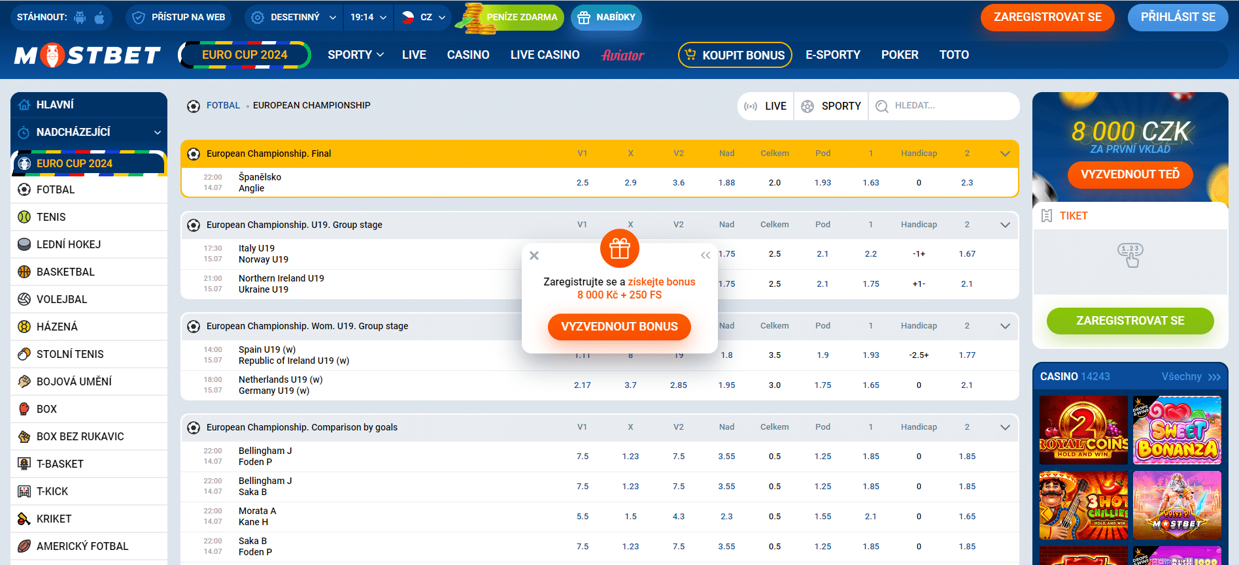Collapse U19 Group stage section
Viewport: 1239px width, 565px height.
coord(1005,225)
